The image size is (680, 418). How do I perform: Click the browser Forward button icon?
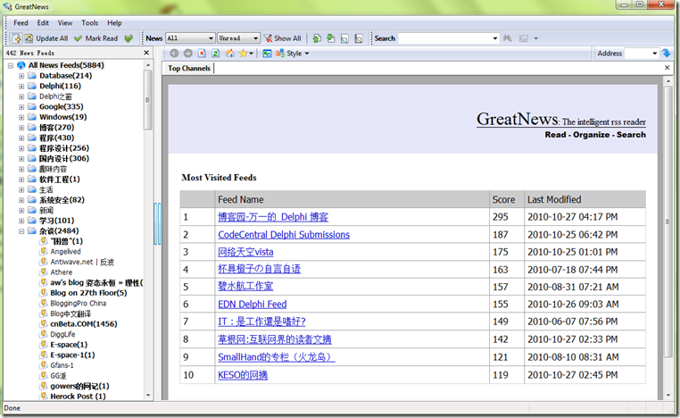(x=188, y=54)
